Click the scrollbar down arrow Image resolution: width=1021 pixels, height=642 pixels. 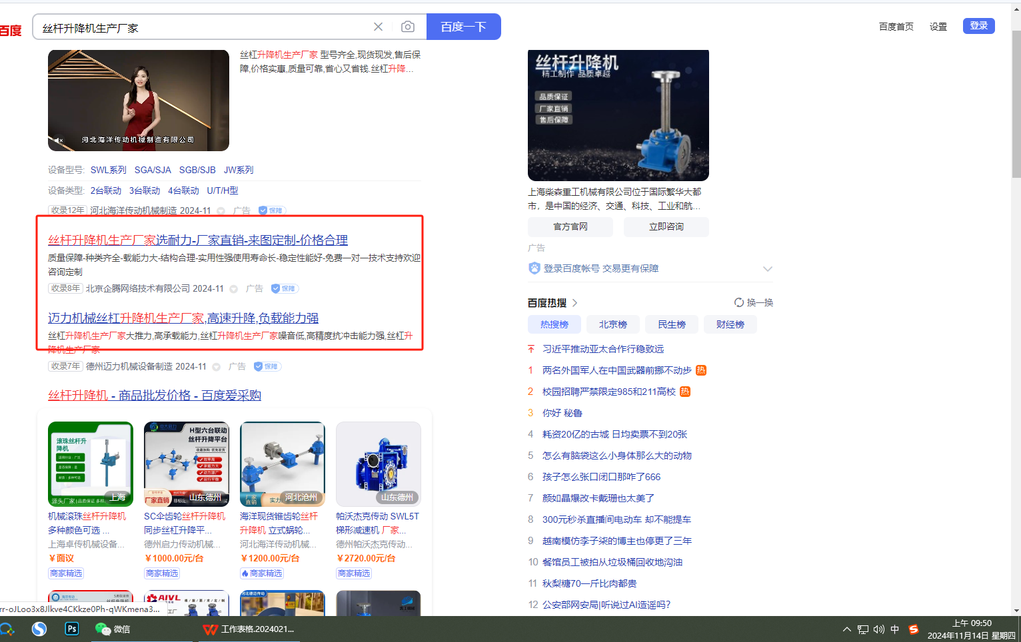[1016, 611]
